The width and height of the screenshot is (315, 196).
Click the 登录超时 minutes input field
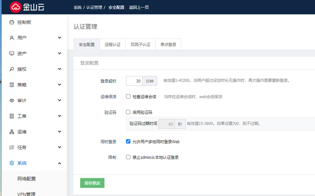(134, 81)
